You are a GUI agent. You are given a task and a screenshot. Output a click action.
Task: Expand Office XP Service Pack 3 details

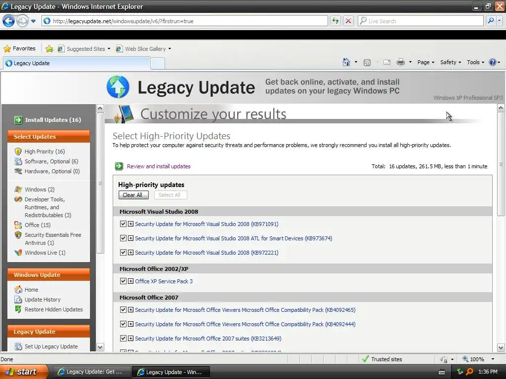point(130,281)
